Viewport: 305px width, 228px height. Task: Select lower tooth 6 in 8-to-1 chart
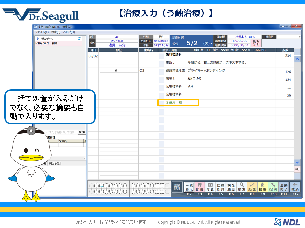[x=101, y=192]
